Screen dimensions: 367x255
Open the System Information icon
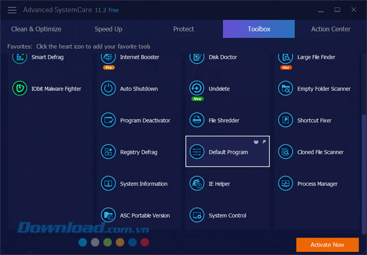click(108, 183)
